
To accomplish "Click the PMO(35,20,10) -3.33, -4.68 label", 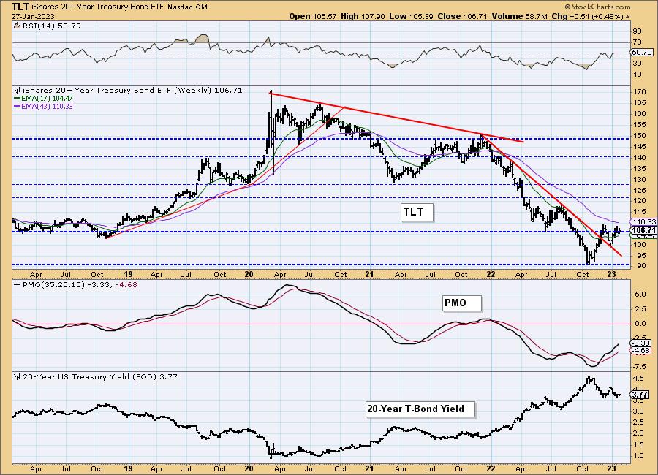I will click(80, 284).
